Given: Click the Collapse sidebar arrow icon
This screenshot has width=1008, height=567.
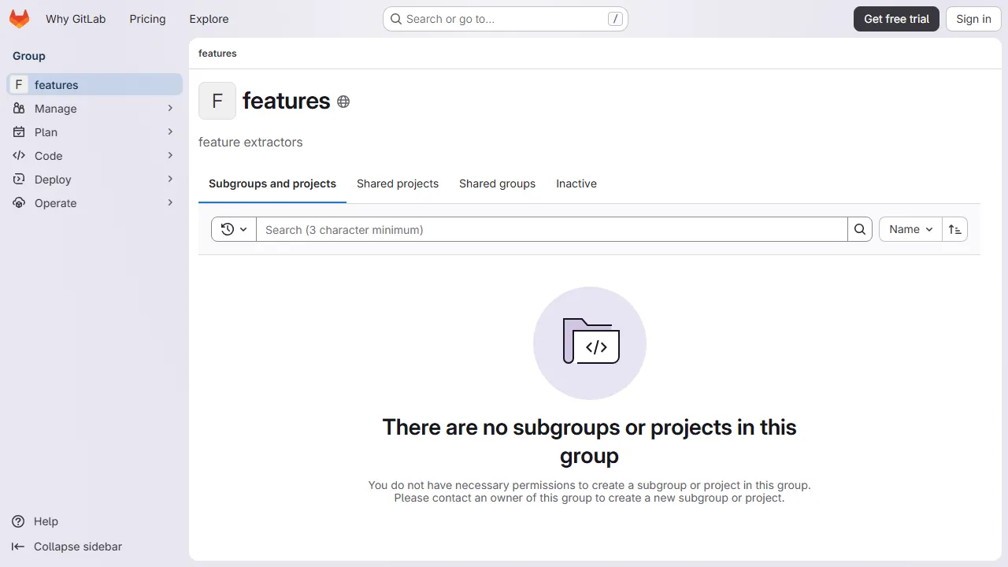Looking at the screenshot, I should [18, 547].
